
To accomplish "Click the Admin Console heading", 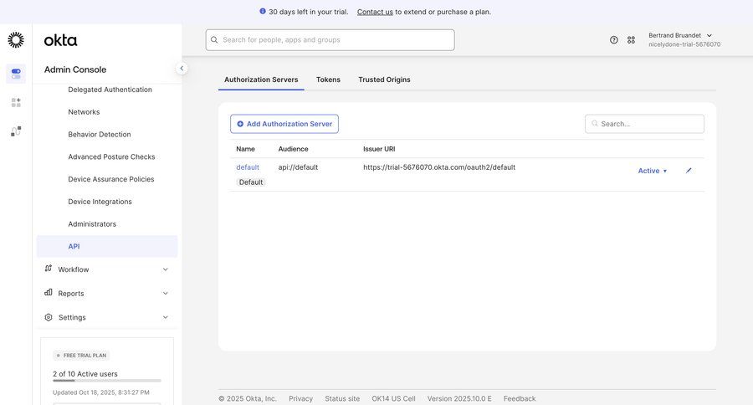I will tap(75, 69).
